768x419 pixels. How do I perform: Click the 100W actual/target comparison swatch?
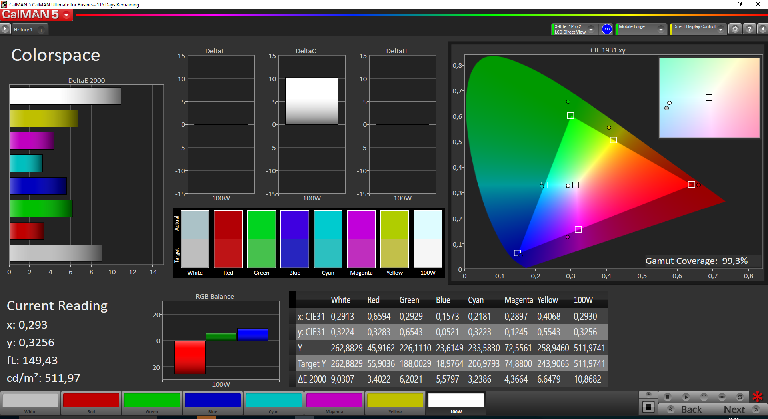[x=428, y=239]
